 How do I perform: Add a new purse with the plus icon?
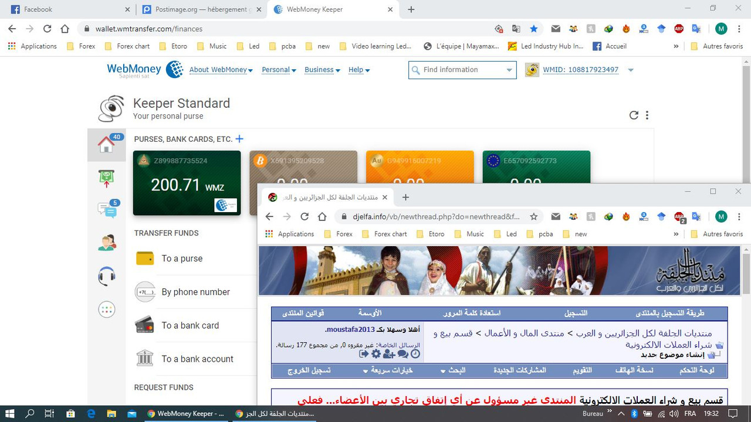[x=239, y=139]
